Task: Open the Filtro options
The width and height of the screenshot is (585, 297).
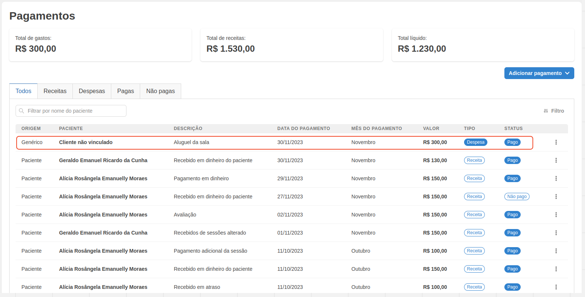Action: tap(554, 111)
